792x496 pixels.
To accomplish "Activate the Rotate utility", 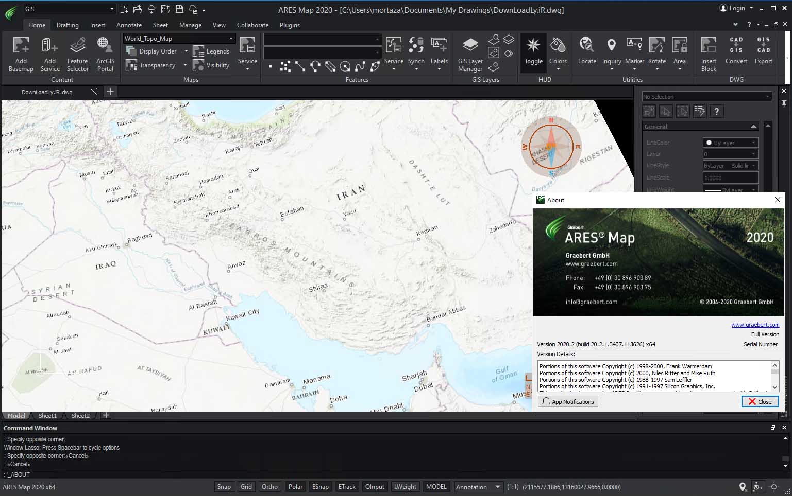I will pos(657,54).
